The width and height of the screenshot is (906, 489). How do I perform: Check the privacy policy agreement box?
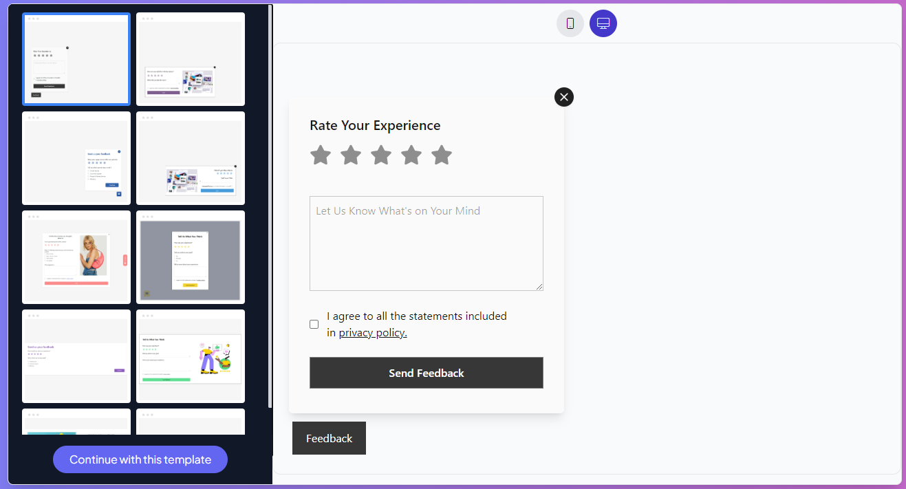(314, 324)
